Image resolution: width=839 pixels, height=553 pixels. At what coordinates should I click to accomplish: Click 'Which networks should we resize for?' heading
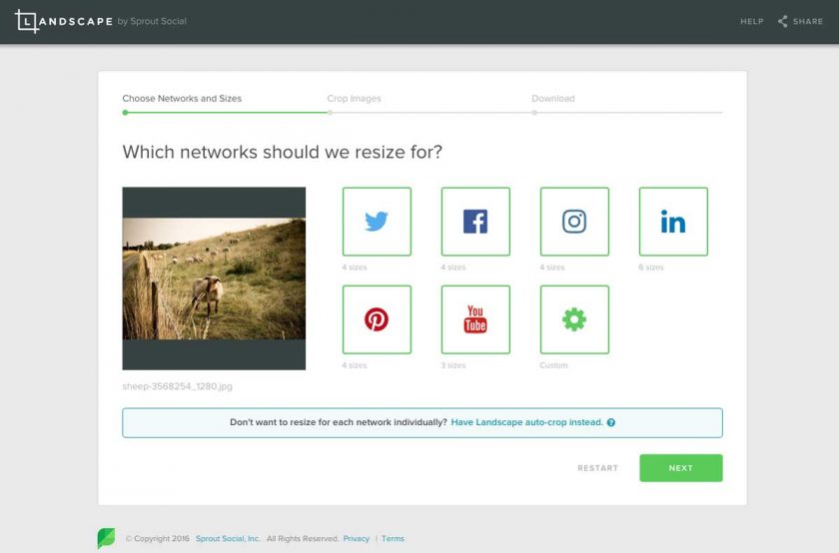pyautogui.click(x=283, y=152)
